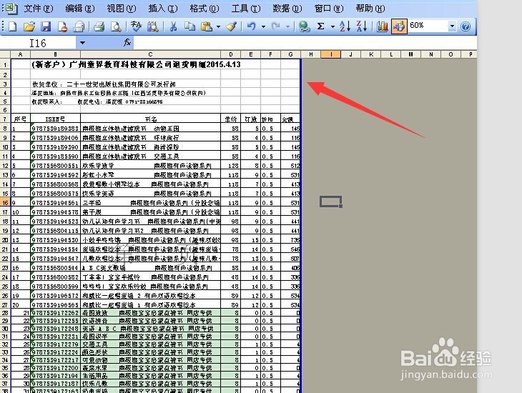Image resolution: width=522 pixels, height=393 pixels.
Task: Click the ISBN号 column heading cell
Action: pyautogui.click(x=55, y=119)
